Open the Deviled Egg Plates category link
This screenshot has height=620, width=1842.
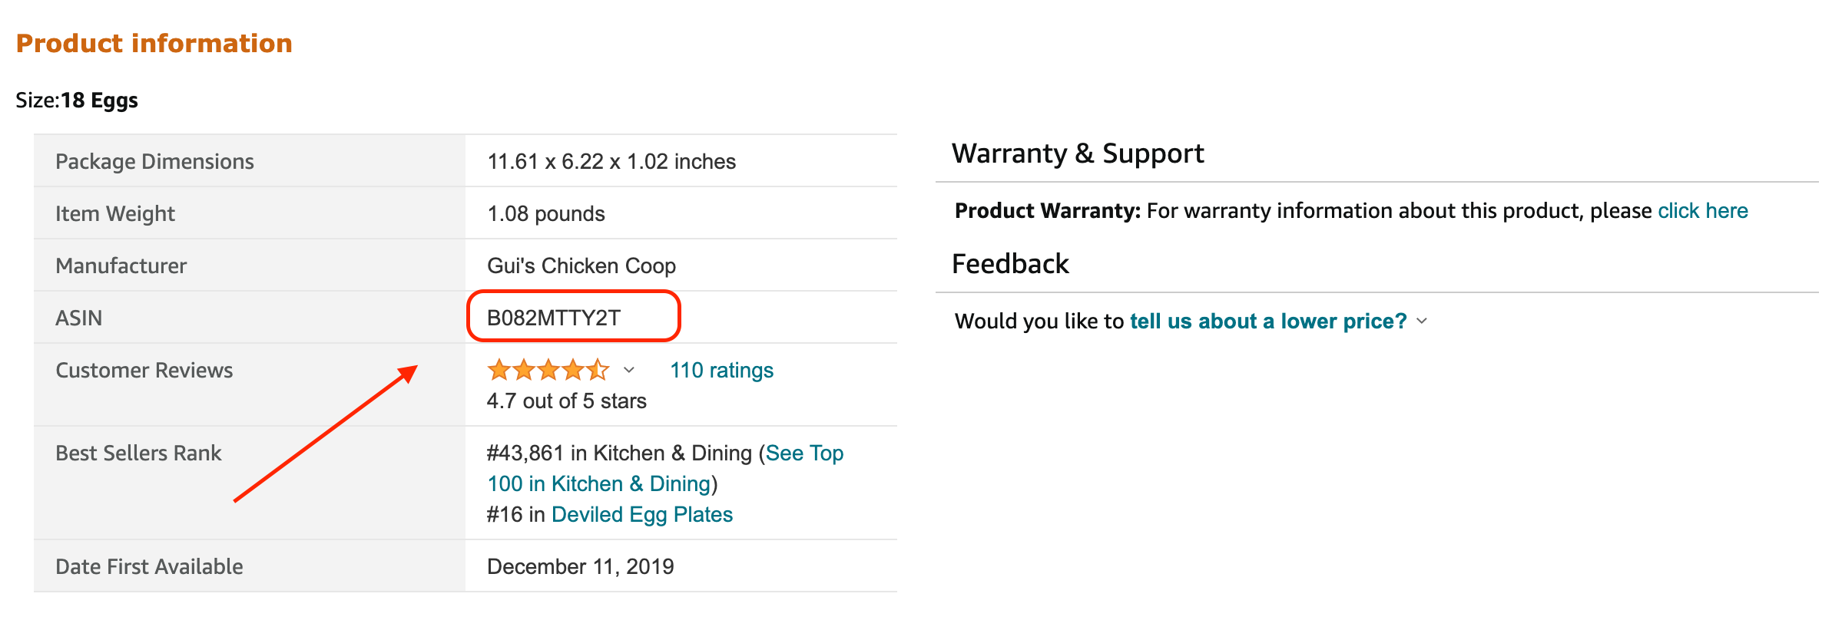click(x=642, y=514)
